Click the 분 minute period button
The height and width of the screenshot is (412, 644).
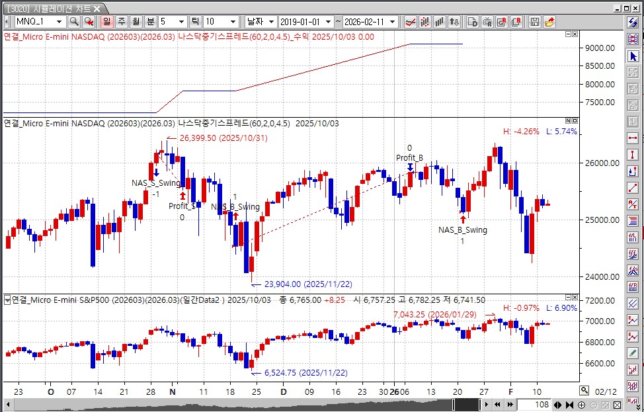tap(150, 22)
